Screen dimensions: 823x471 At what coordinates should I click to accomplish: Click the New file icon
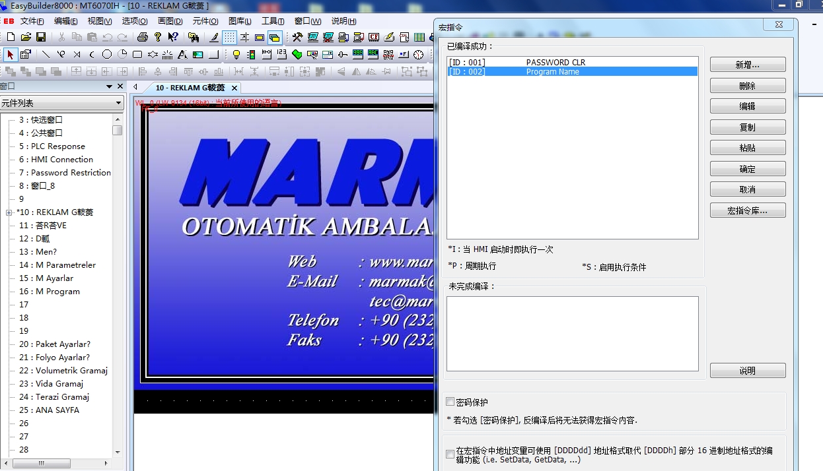(11, 37)
